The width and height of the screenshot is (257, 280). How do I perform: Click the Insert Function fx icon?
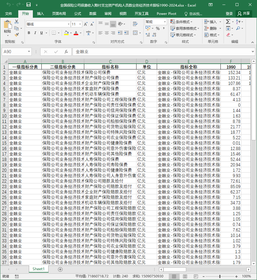click(x=66, y=52)
